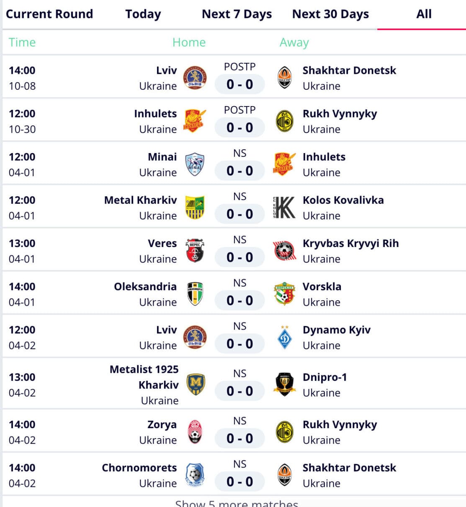466x507 pixels.
Task: Click the postponed Inhulets vs Rukh Vynnyky score
Action: (239, 127)
